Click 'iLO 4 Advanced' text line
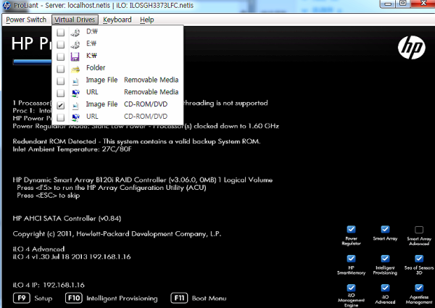435x308 pixels. 38,249
